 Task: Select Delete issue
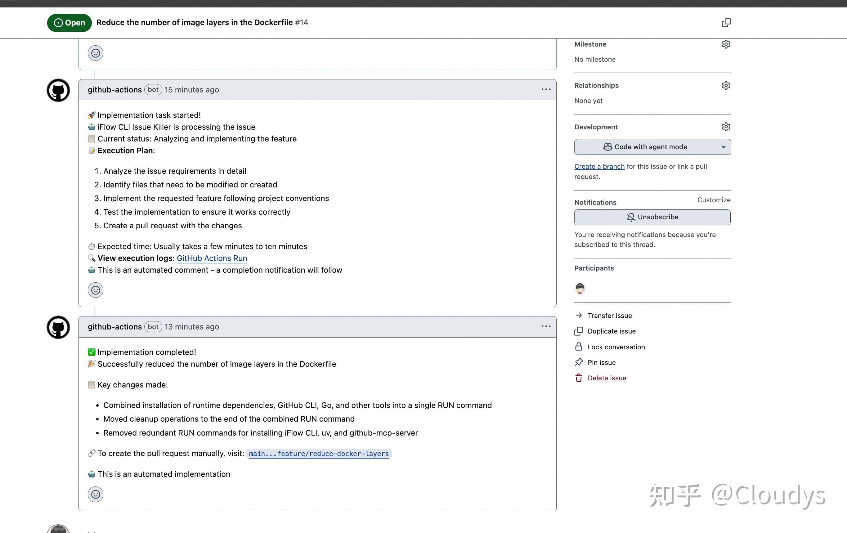coord(607,378)
